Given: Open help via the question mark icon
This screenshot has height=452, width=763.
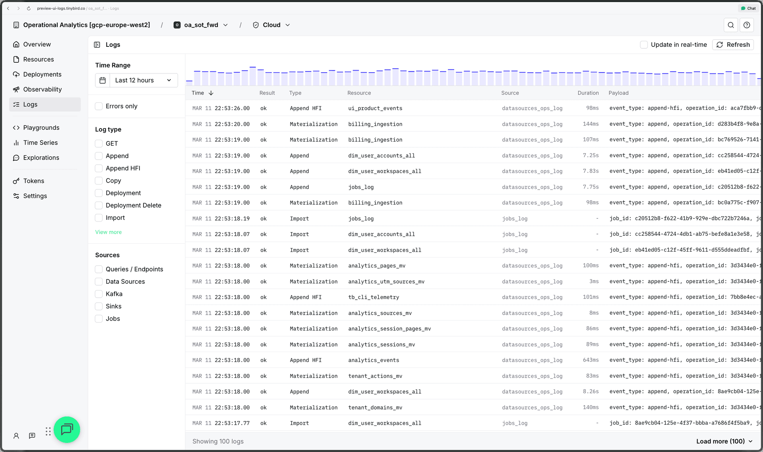Looking at the screenshot, I should 747,25.
